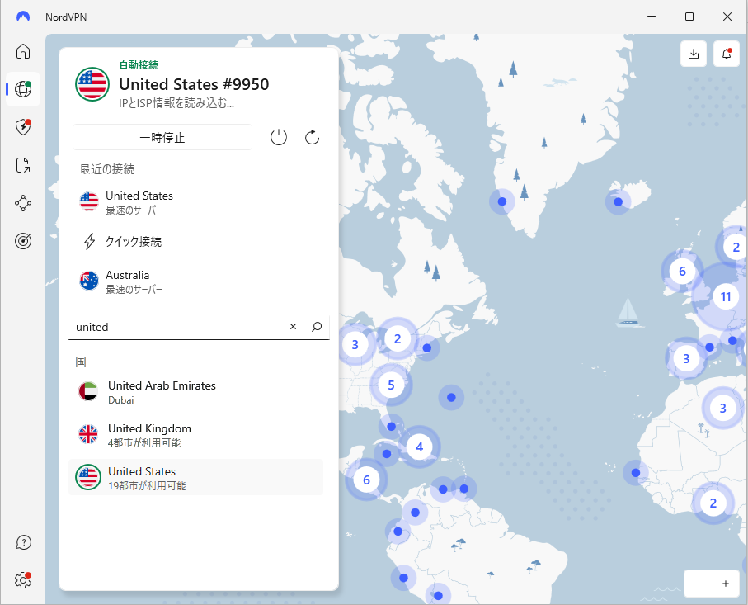Open Dark Web Monitor target icon
The image size is (748, 605).
(23, 241)
